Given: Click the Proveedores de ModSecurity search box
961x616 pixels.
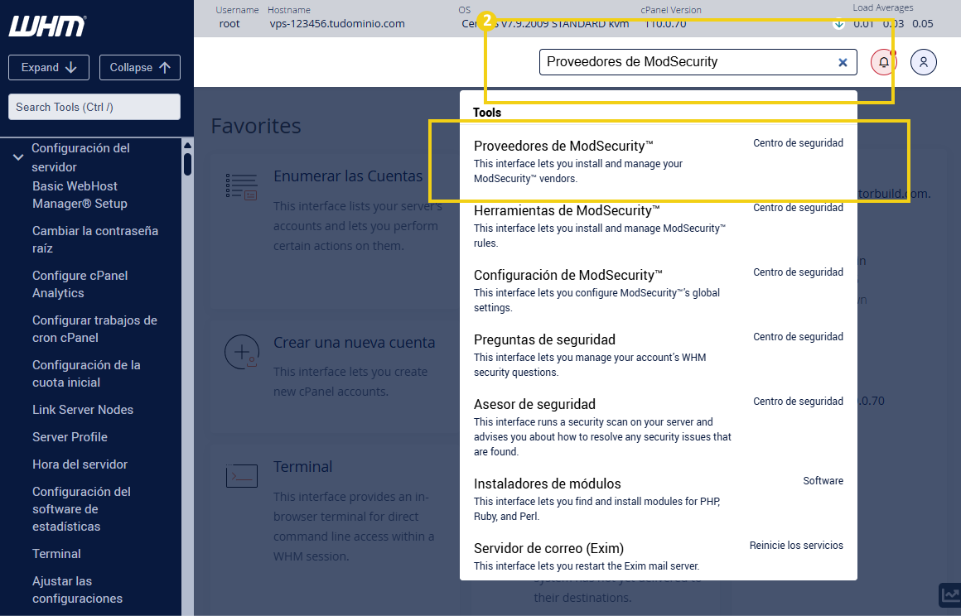Looking at the screenshot, I should pos(698,62).
